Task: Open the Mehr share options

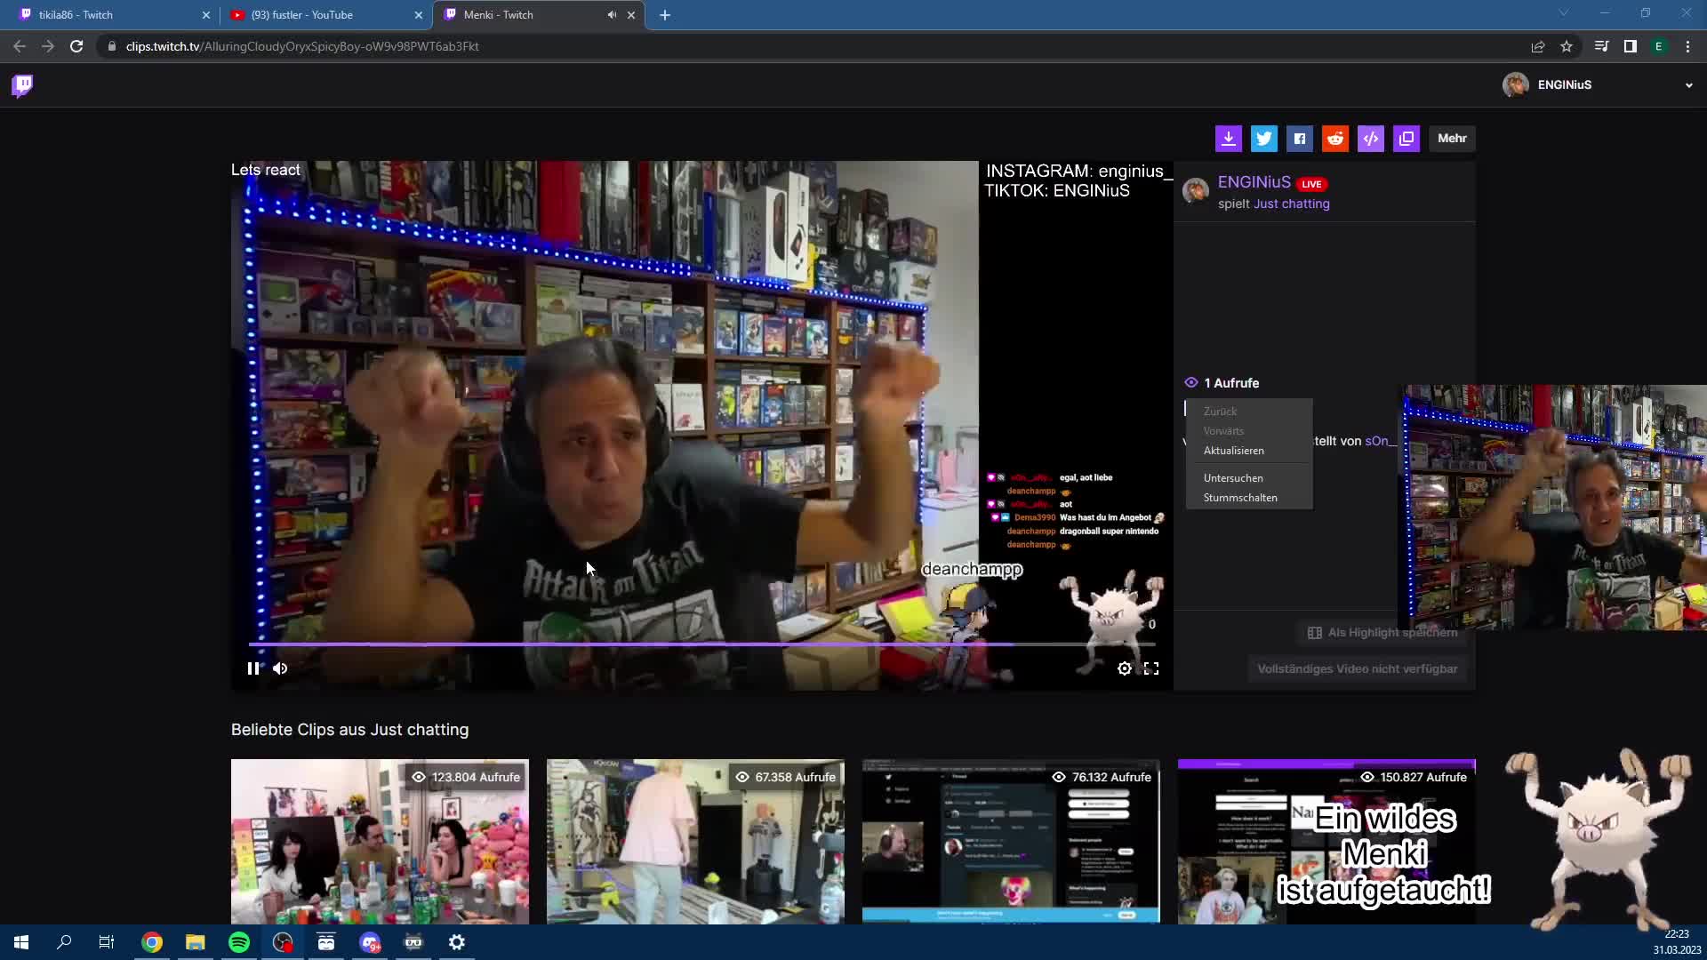Action: [x=1452, y=139]
